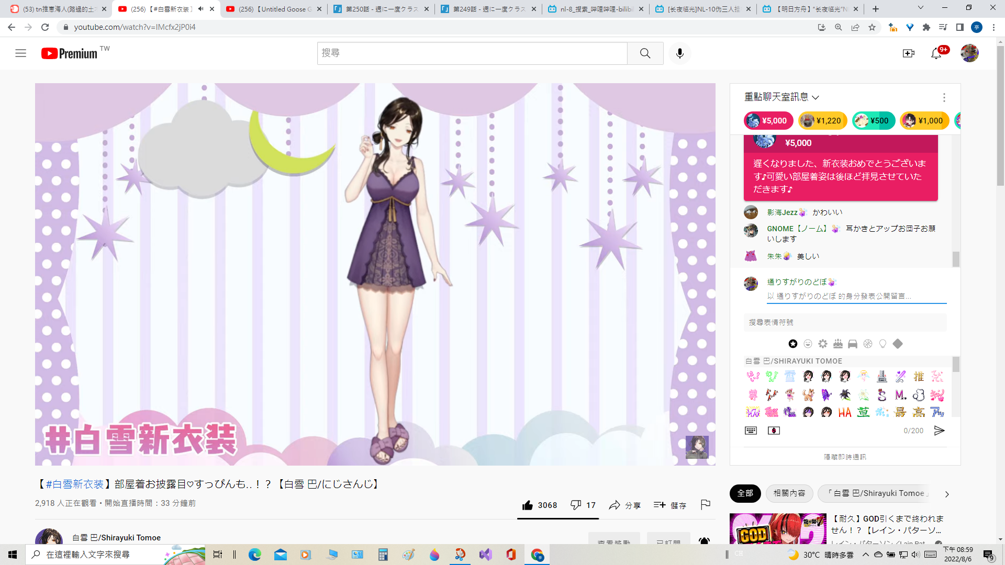This screenshot has height=565, width=1005.
Task: Select the basketball activities emoji category
Action: tap(868, 344)
